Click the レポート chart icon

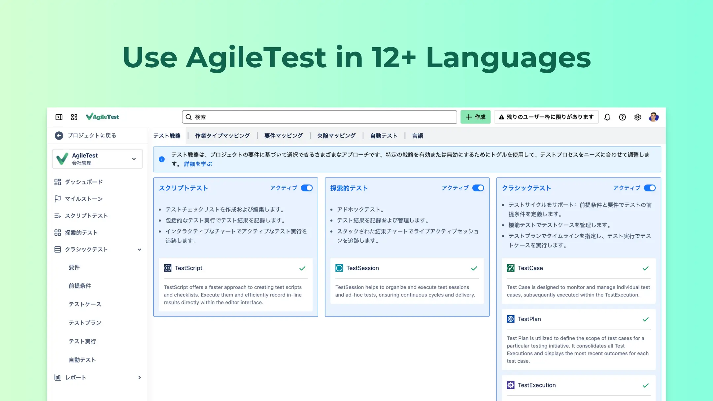58,378
